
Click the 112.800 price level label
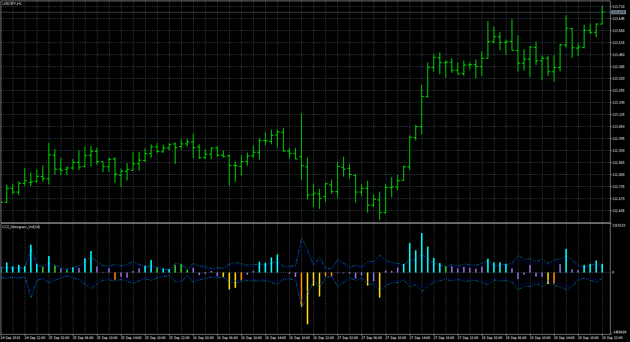(x=618, y=175)
